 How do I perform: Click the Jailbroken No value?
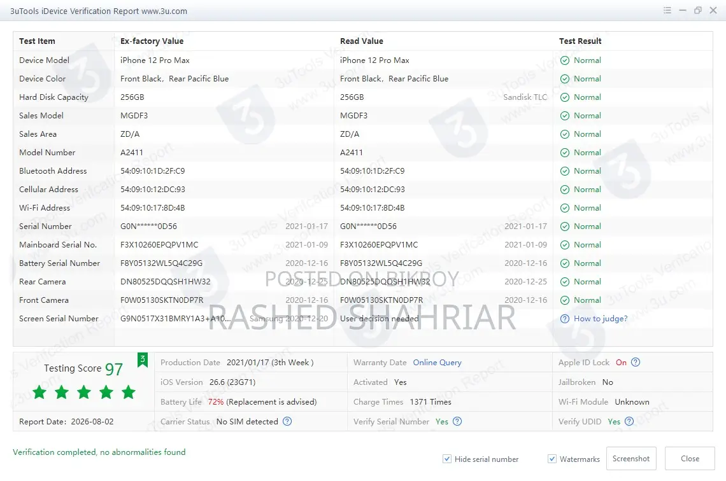[608, 382]
